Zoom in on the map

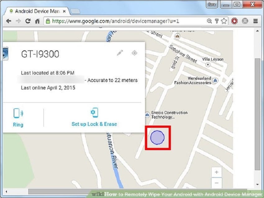pyautogui.click(x=216, y=172)
